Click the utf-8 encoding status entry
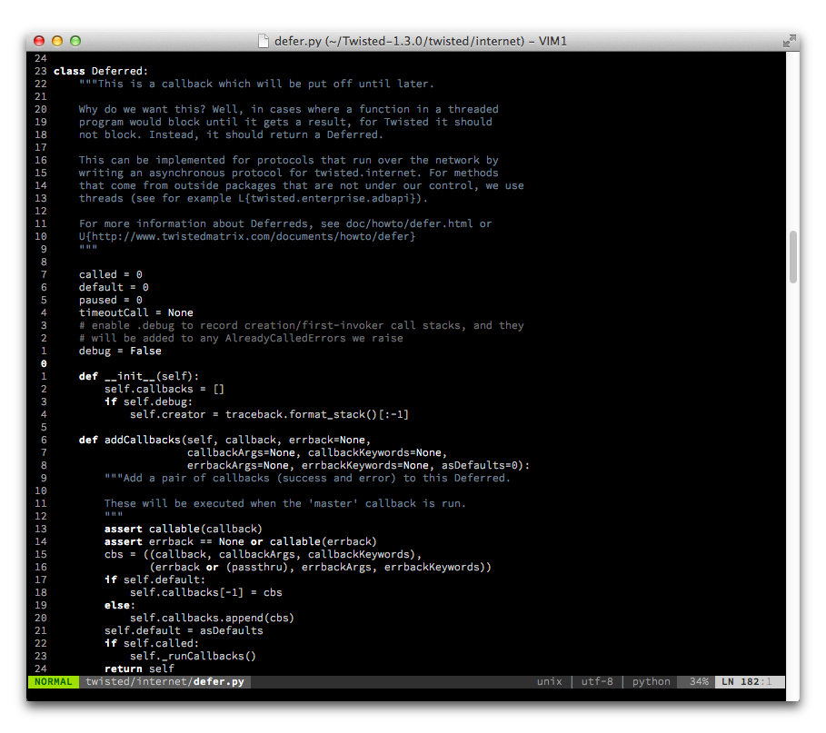This screenshot has height=733, width=826. [597, 682]
